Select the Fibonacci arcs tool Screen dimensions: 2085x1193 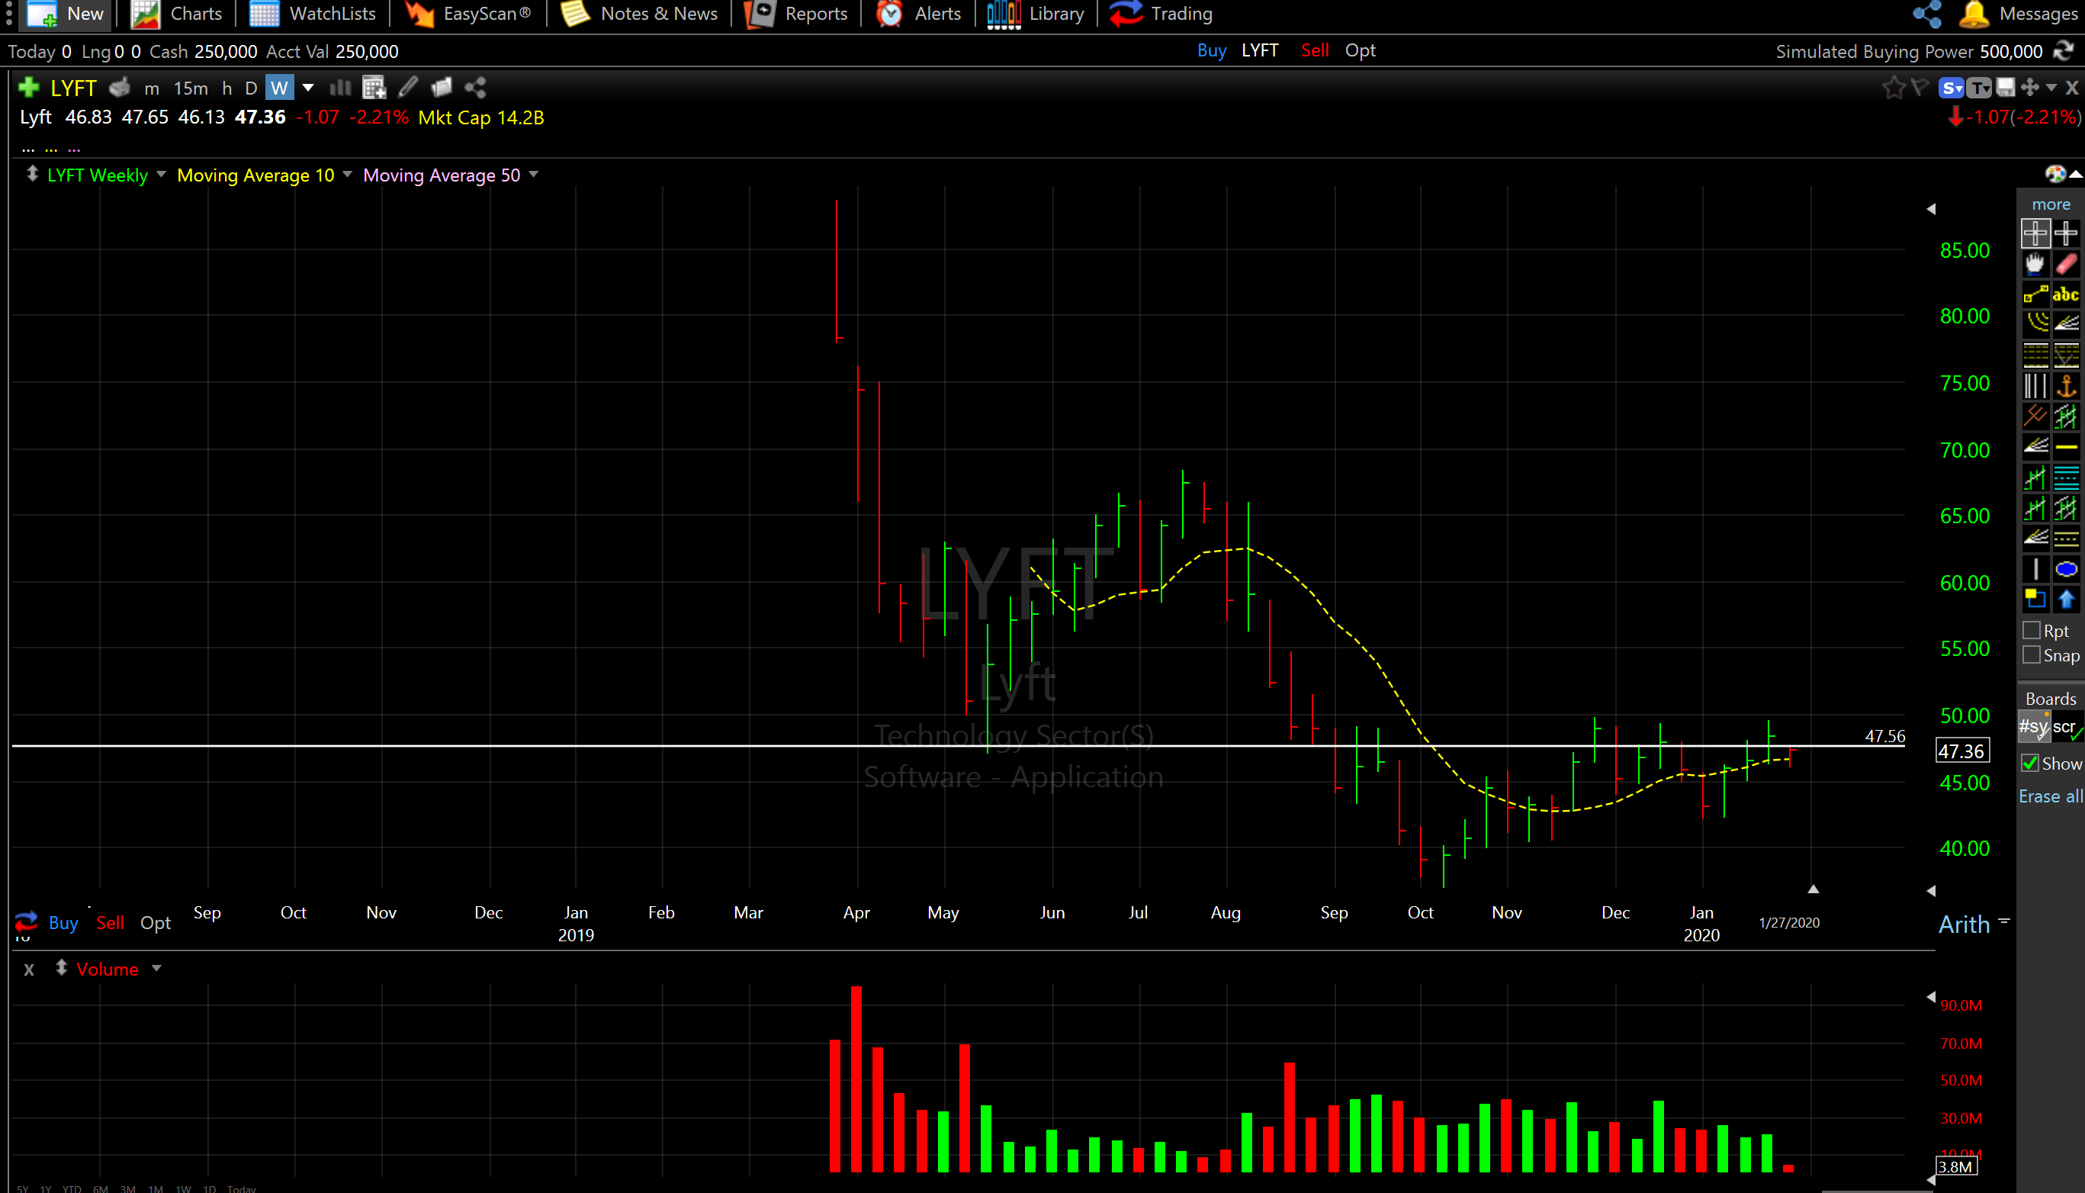(2035, 324)
